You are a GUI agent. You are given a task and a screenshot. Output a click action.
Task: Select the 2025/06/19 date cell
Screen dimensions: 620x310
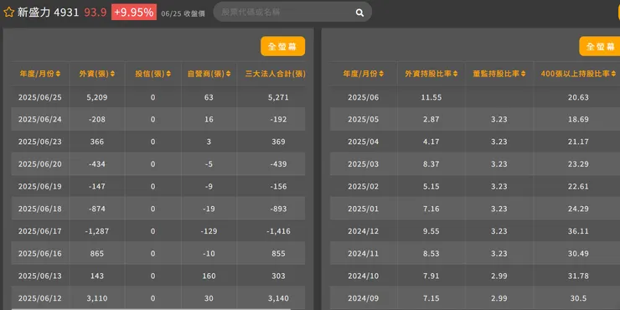click(x=40, y=186)
